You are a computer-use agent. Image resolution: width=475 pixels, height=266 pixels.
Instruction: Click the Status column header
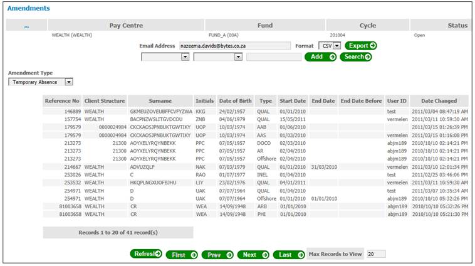tap(441, 25)
